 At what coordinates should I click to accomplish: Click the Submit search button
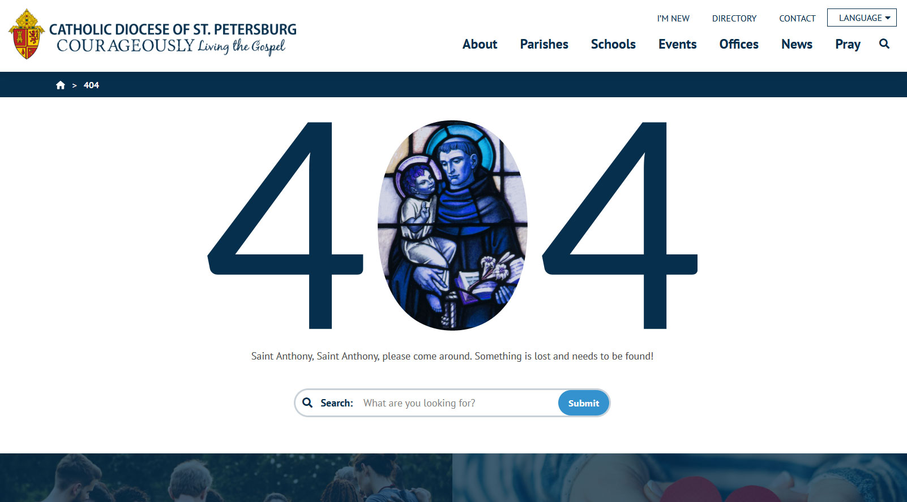pyautogui.click(x=583, y=403)
